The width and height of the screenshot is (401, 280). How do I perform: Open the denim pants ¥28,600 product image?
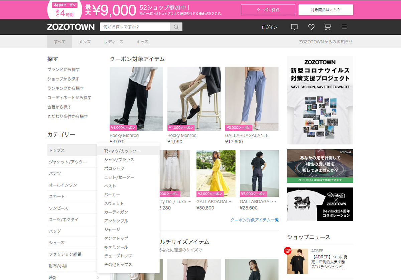pyautogui.click(x=259, y=173)
